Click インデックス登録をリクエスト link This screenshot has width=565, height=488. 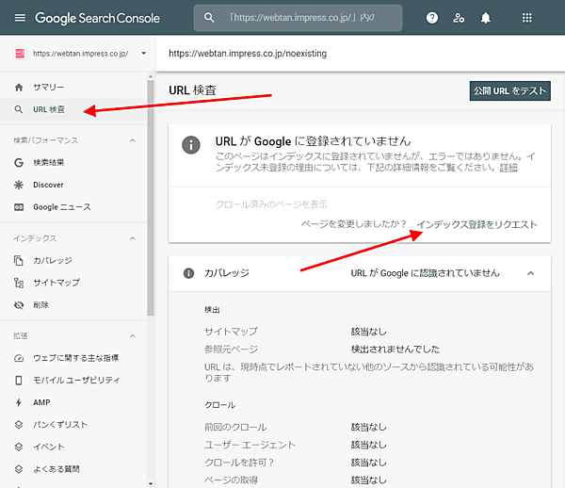pos(476,224)
